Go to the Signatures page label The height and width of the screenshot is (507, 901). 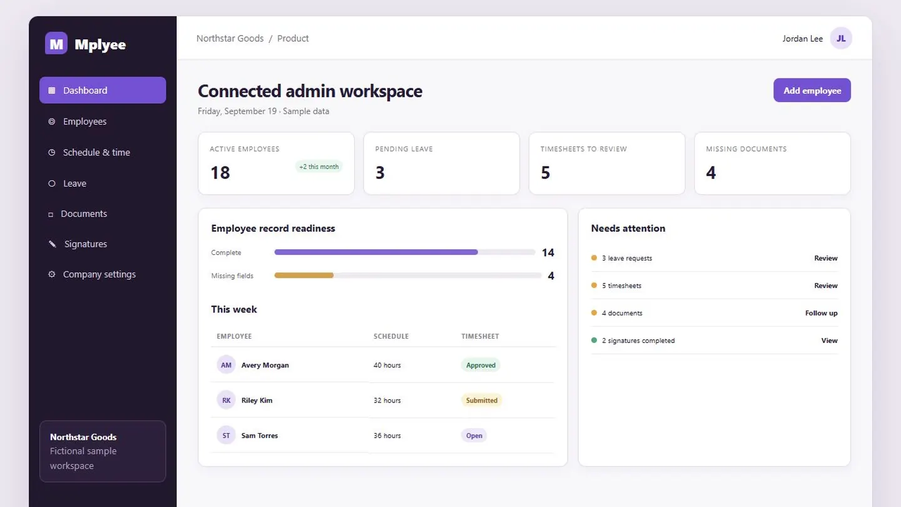(x=86, y=244)
